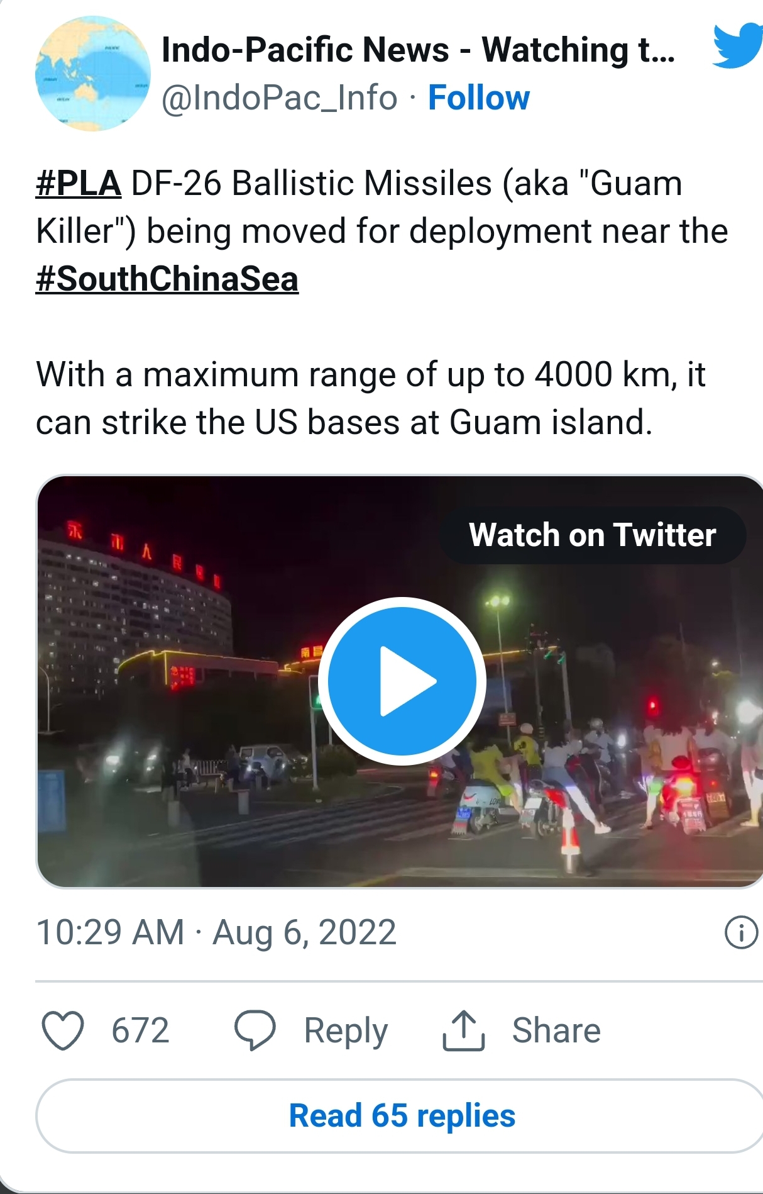Click the 672 likes count

(x=140, y=1030)
